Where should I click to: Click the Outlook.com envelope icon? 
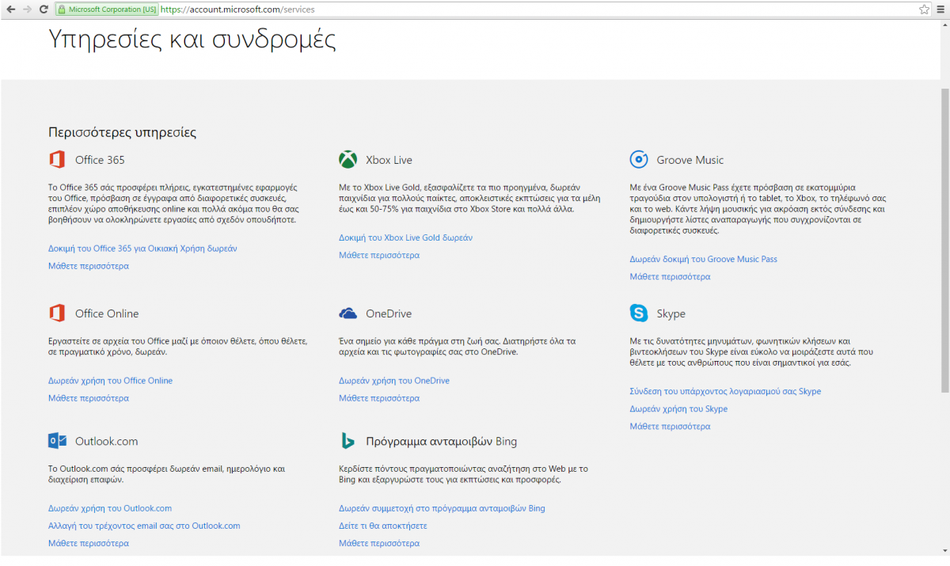click(57, 441)
